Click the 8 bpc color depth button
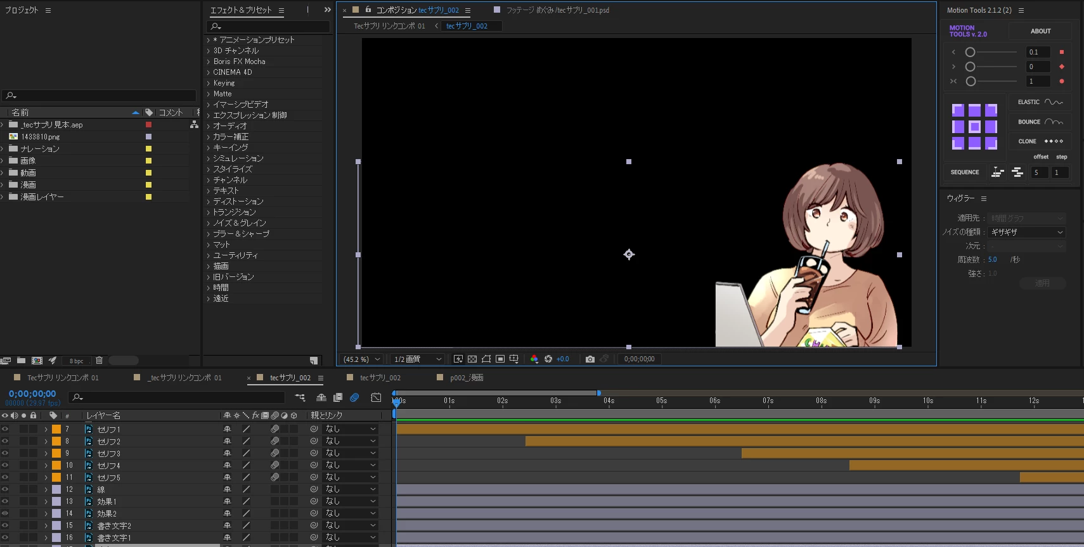Viewport: 1084px width, 547px height. [x=77, y=361]
